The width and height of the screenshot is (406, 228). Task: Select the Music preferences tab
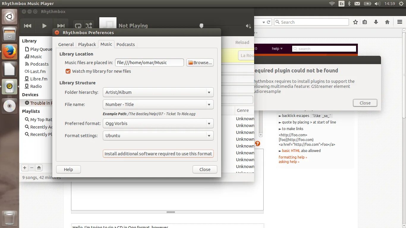pyautogui.click(x=106, y=44)
